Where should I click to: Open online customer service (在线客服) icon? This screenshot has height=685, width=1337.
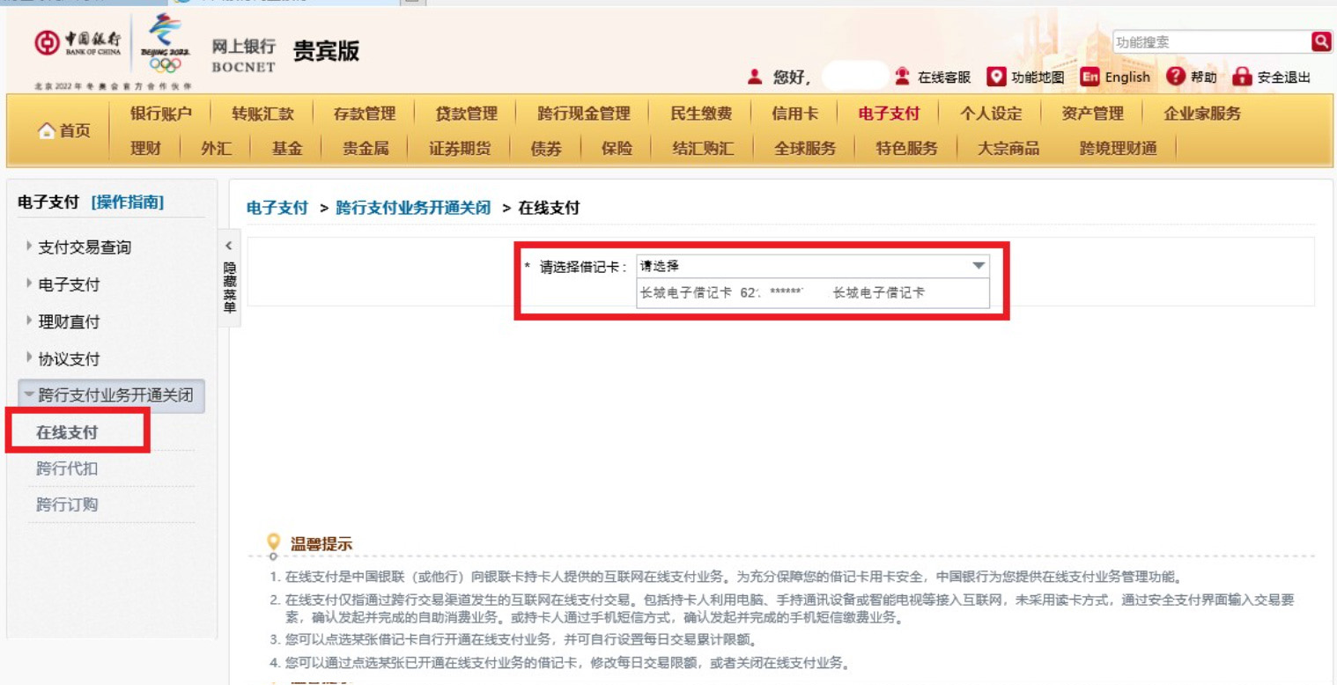pyautogui.click(x=903, y=77)
